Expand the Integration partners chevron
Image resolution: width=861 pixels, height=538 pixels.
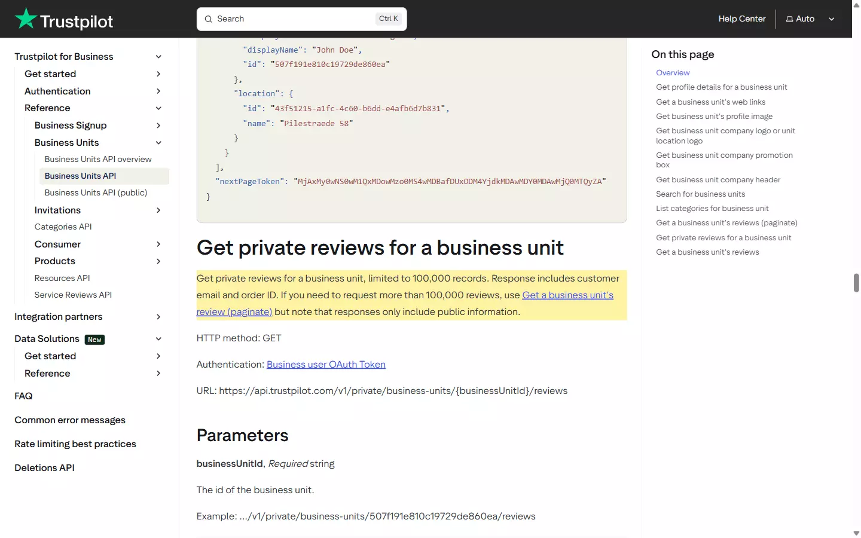pyautogui.click(x=158, y=317)
